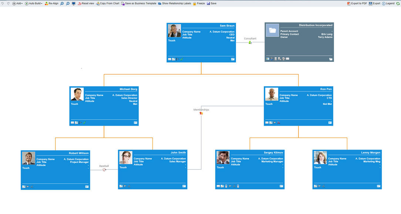Image resolution: width=401 pixels, height=214 pixels.
Task: Click the full screen monitor icon
Action: point(74,3)
